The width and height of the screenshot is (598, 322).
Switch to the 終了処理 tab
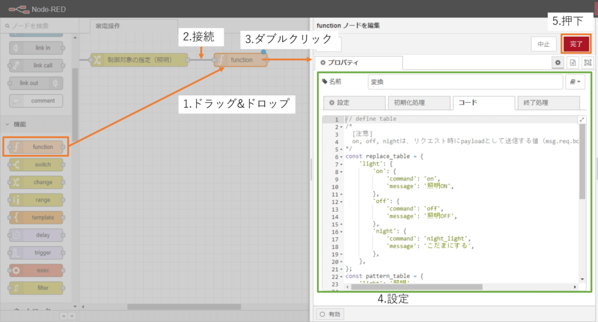[x=548, y=103]
